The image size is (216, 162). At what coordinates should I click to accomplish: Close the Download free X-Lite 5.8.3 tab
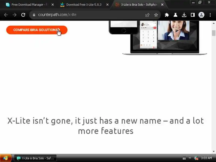[x=107, y=5]
